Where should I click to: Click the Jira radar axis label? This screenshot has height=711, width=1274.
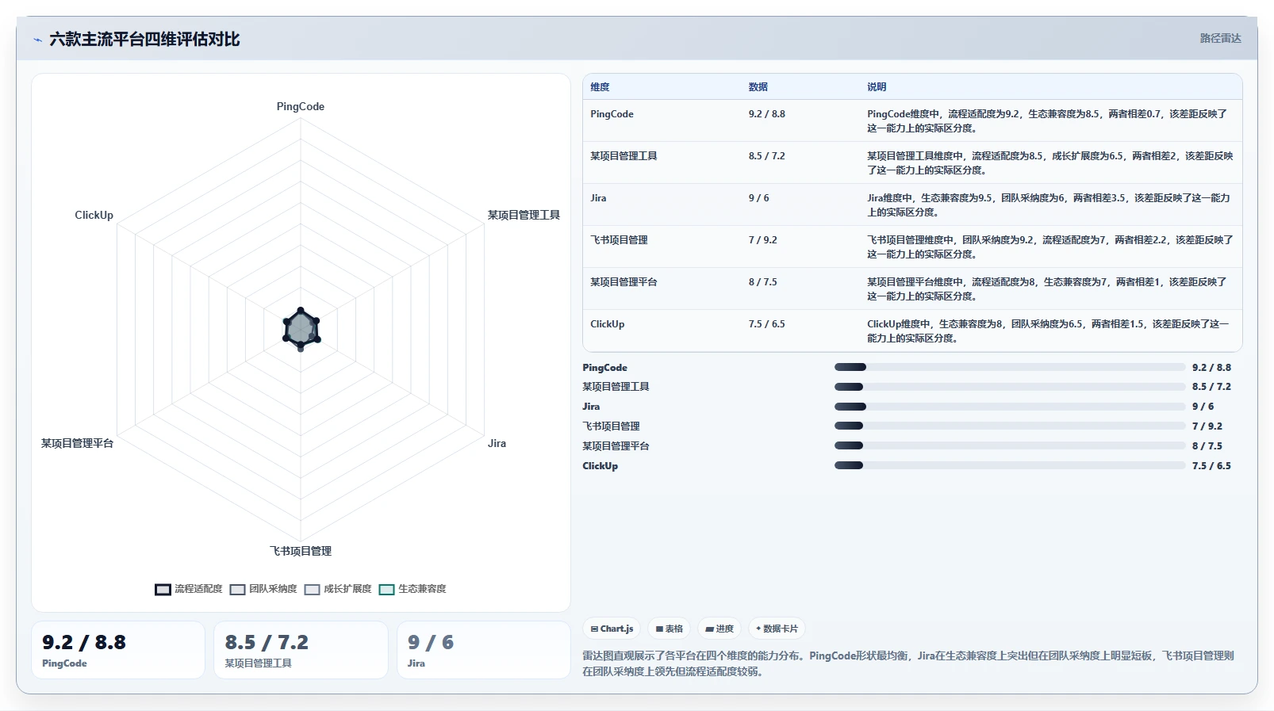[x=497, y=444]
